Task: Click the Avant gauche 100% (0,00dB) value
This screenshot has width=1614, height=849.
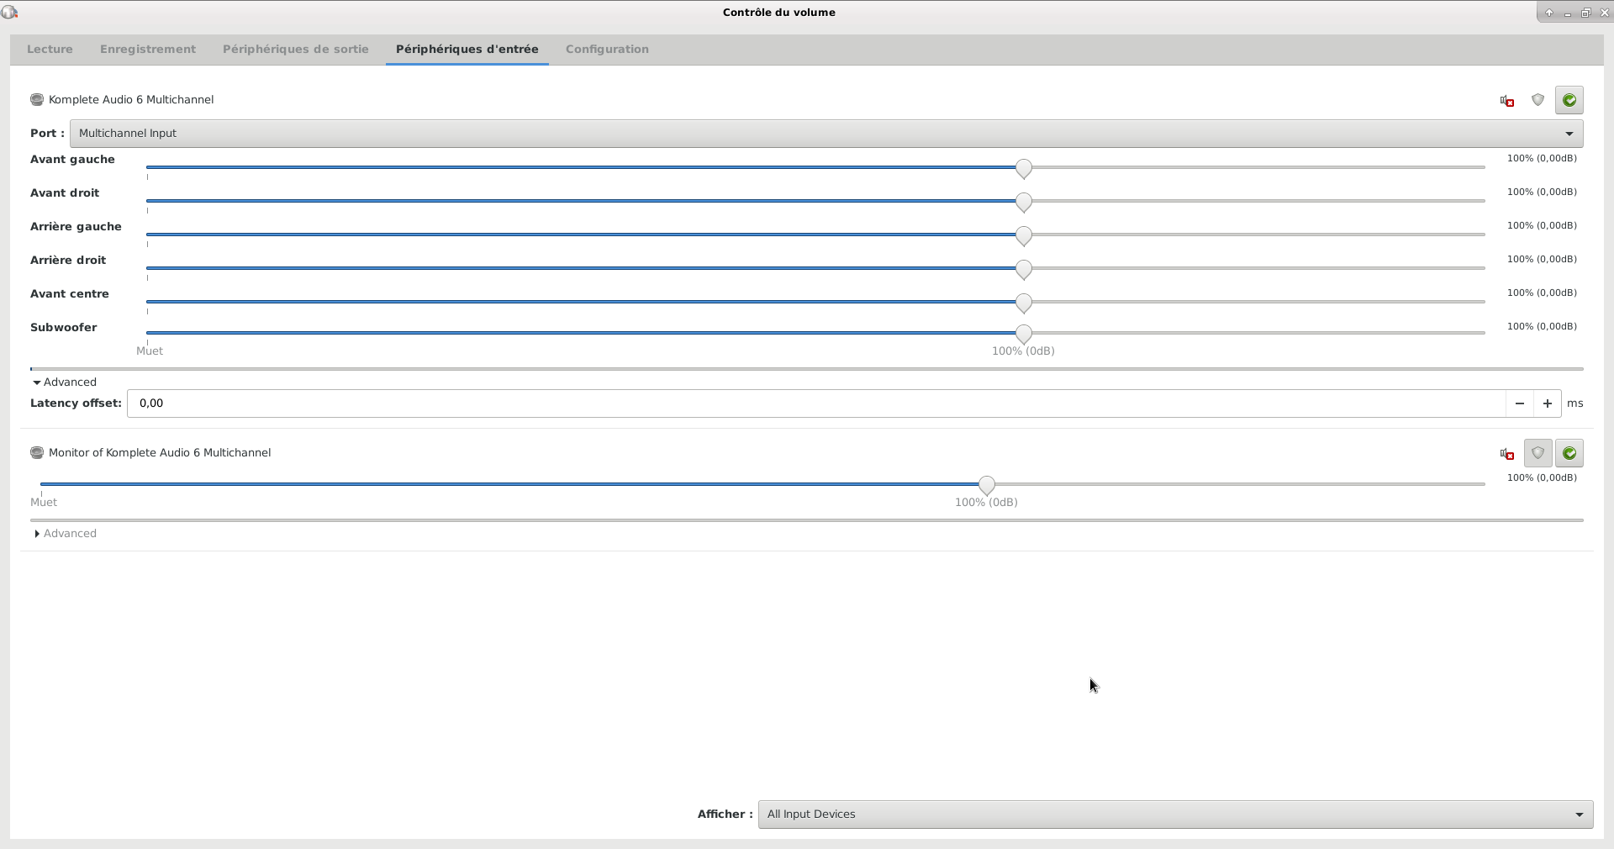Action: click(x=1542, y=158)
